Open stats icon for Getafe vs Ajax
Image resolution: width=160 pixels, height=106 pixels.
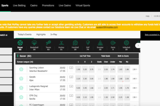(71, 77)
